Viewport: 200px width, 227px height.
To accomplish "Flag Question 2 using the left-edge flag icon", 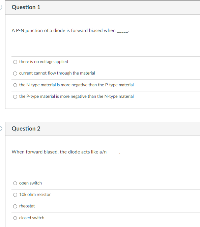I will click(x=1, y=129).
